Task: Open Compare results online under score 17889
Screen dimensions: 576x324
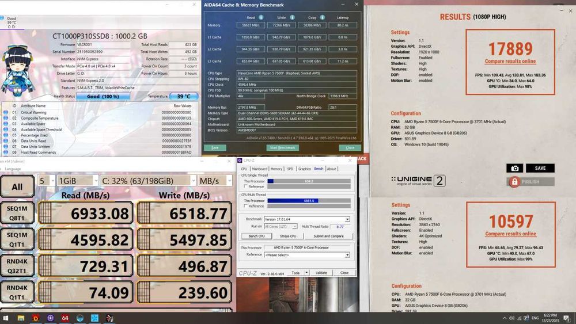Action: pos(510,61)
